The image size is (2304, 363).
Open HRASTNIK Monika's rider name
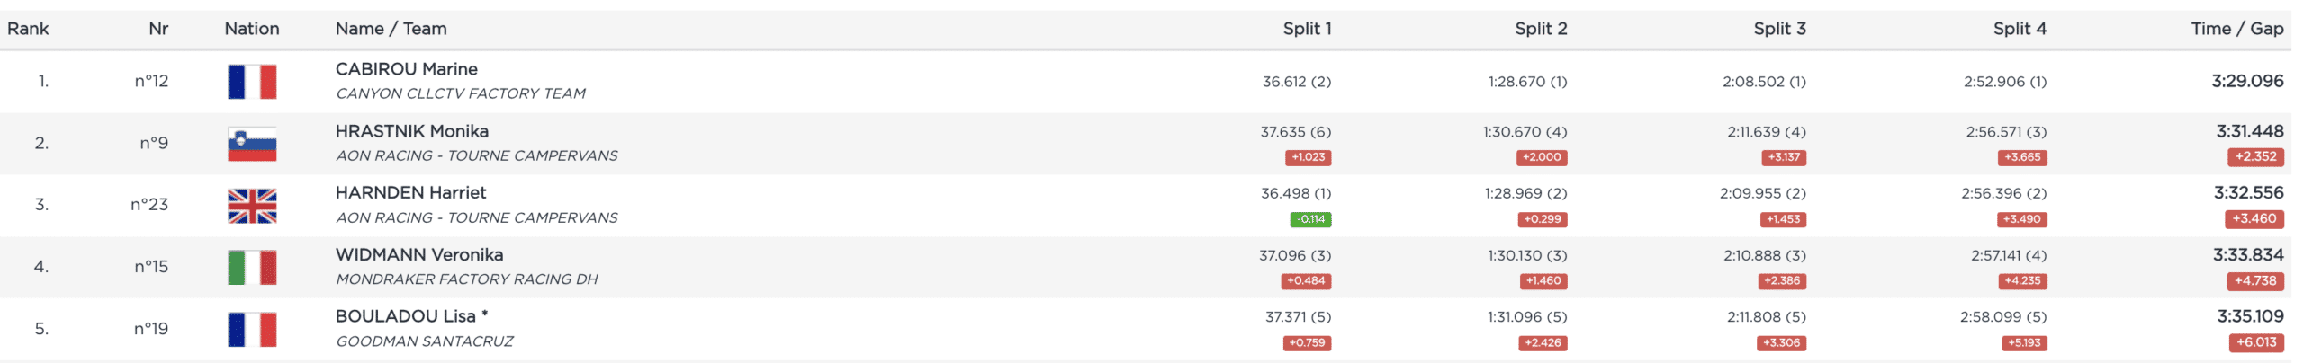click(x=412, y=131)
